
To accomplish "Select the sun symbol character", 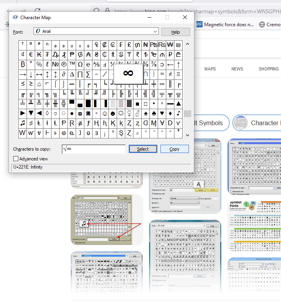I will (x=121, y=113).
